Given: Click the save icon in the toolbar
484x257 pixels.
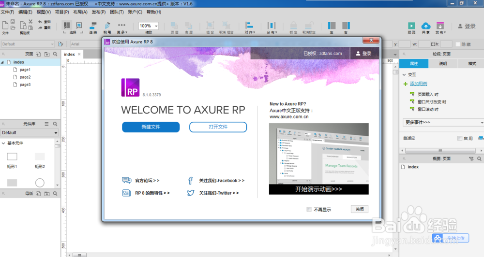Looking at the screenshot, I should pyautogui.click(x=13, y=22).
